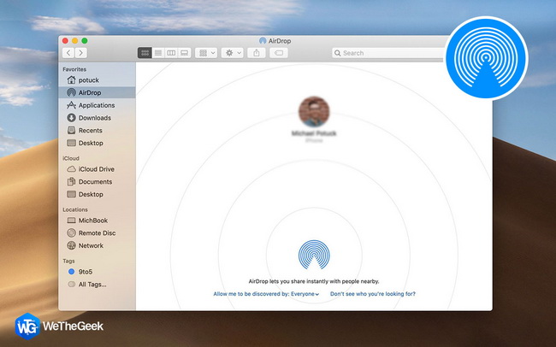Click the AirDrop sidebar icon
Viewport: 556px width, 347px height.
71,92
